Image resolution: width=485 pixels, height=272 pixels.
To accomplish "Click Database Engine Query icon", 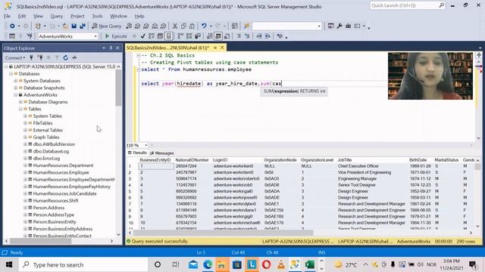I will point(129,26).
